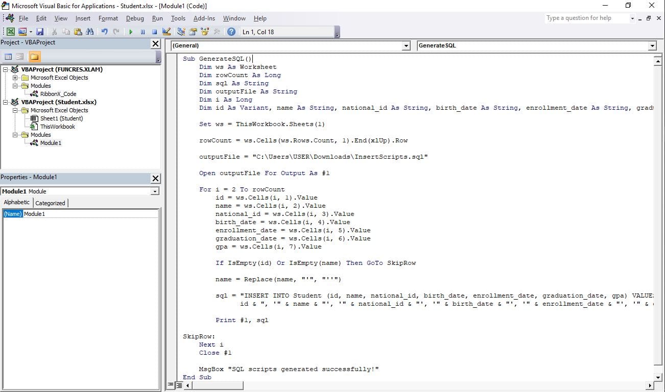Click the Type a question for help box
The image size is (665, 392).
click(x=586, y=18)
